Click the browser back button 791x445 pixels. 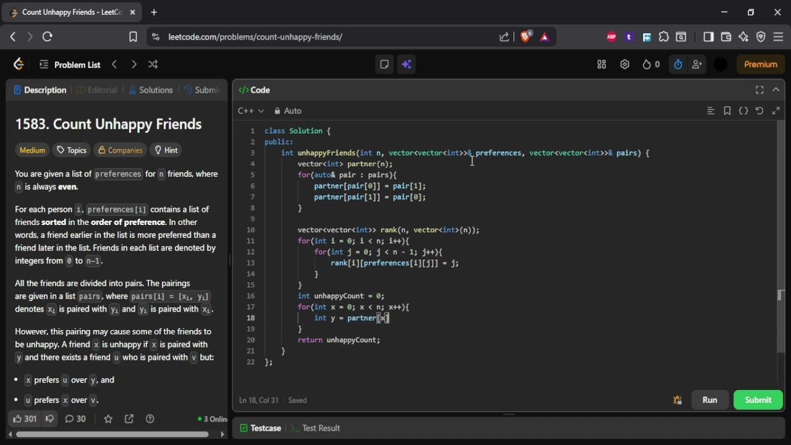click(x=13, y=37)
